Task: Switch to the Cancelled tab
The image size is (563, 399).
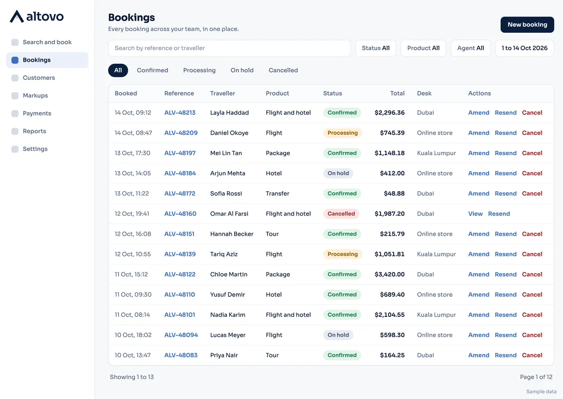Action: 283,70
